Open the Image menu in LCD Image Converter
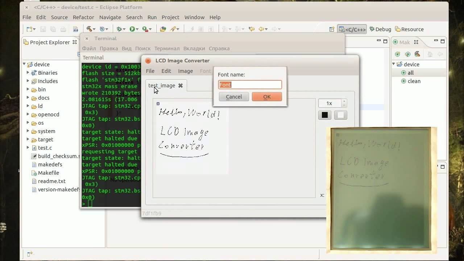The width and height of the screenshot is (464, 261). point(186,71)
